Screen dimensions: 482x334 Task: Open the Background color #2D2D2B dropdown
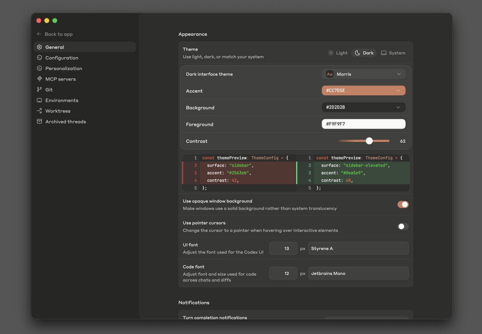(363, 107)
